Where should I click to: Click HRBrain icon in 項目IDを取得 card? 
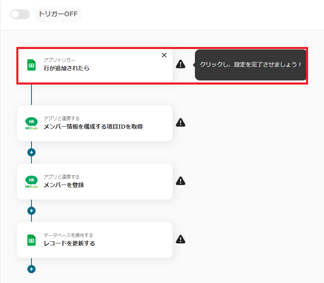click(31, 123)
